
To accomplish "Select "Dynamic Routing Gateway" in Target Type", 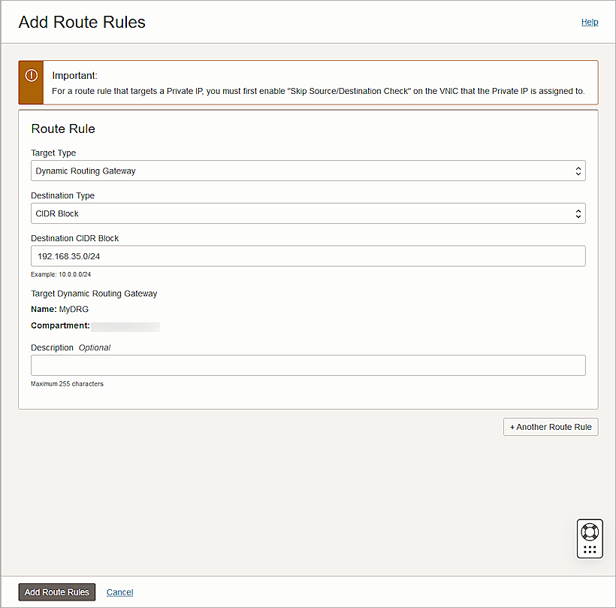I will tap(308, 171).
